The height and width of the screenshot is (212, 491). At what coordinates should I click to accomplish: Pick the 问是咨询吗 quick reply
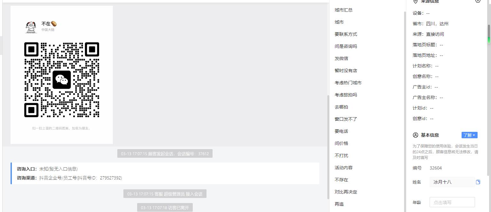[x=346, y=46]
